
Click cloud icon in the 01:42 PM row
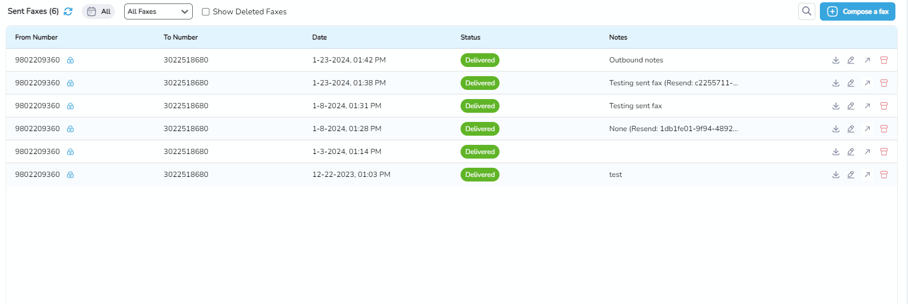tap(70, 60)
